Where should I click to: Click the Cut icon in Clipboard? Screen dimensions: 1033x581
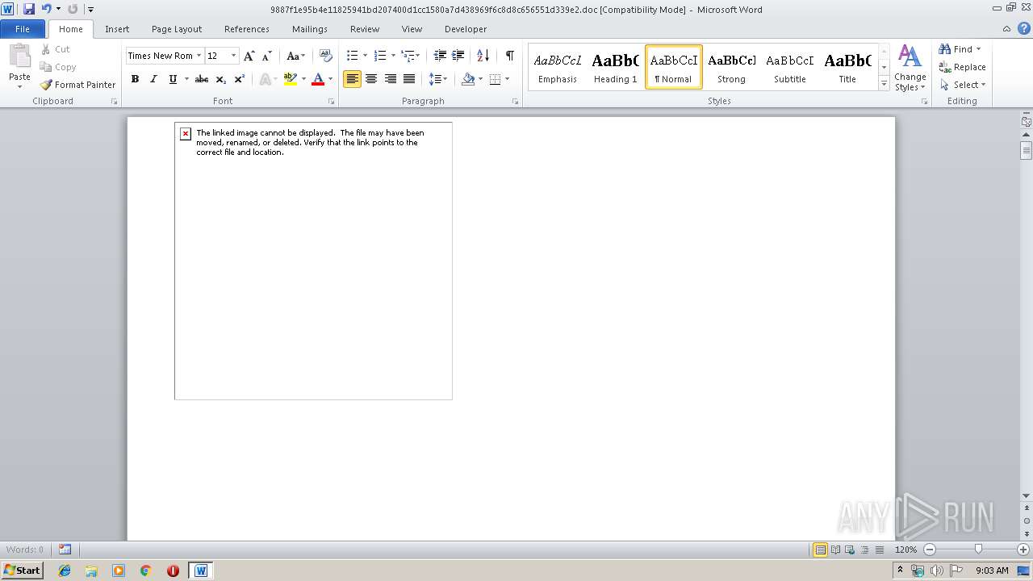(46, 49)
